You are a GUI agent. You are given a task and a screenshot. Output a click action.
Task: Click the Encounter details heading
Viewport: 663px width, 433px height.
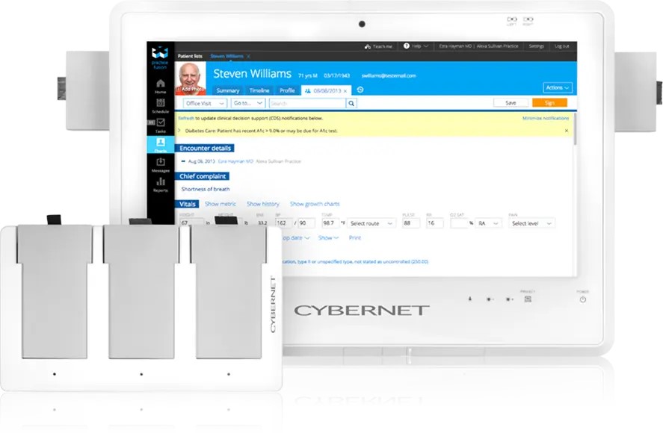pyautogui.click(x=205, y=149)
